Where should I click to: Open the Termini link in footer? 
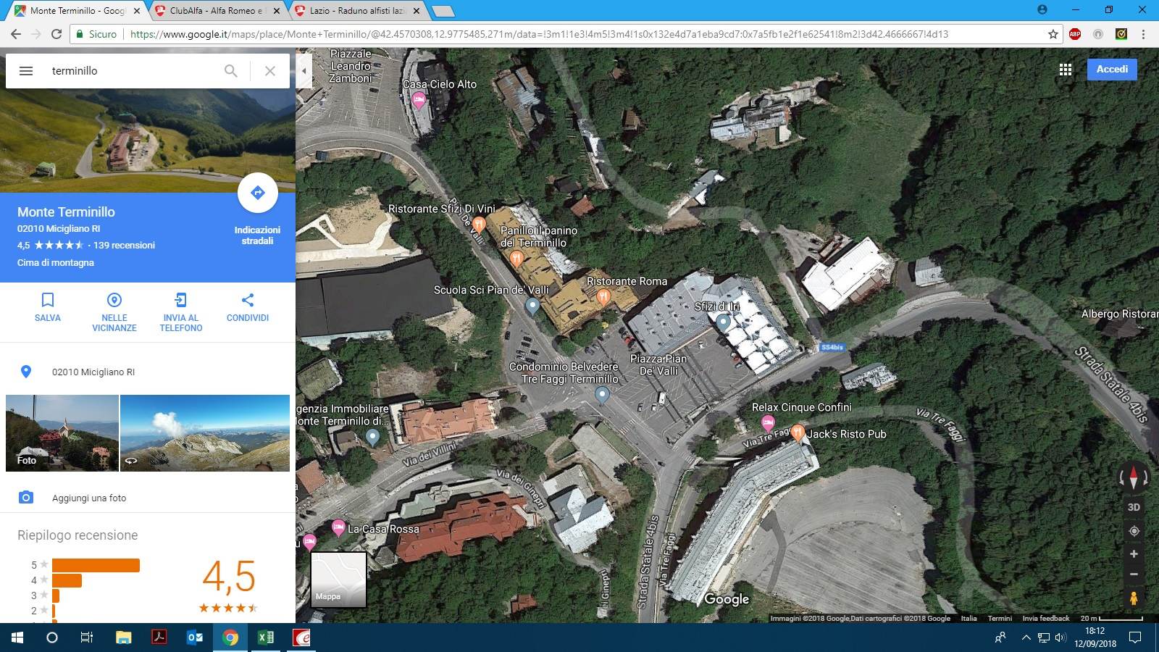coord(1000,618)
